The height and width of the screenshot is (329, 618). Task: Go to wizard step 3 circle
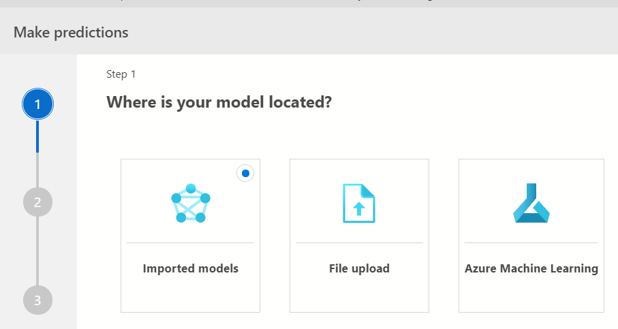38,300
